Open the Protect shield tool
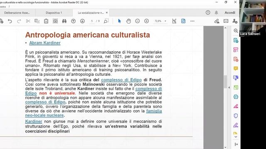This screenshot has width=266, height=149. [x=236, y=116]
